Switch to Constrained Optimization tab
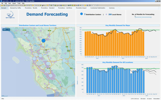The height and width of the screenshot is (100, 161). pyautogui.click(x=98, y=8)
